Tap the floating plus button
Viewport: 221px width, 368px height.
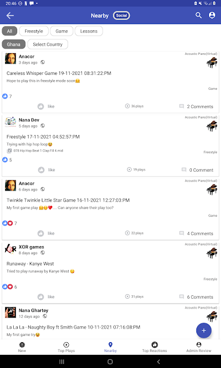click(204, 330)
